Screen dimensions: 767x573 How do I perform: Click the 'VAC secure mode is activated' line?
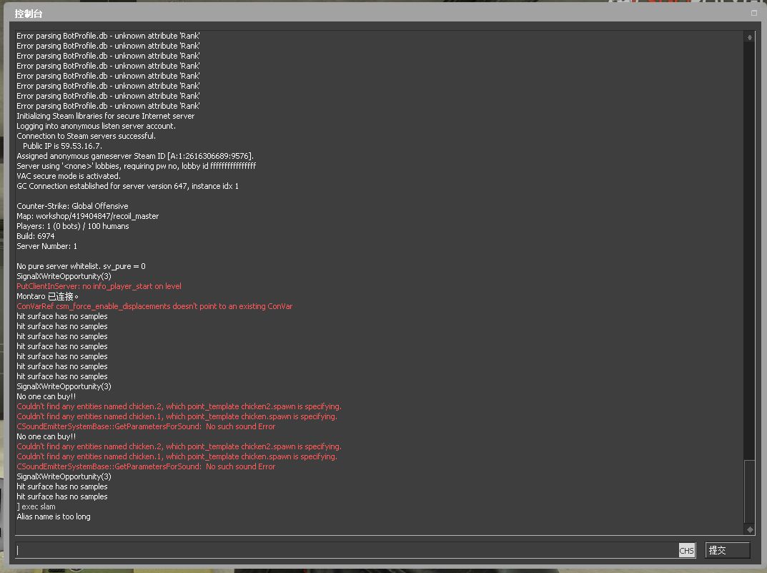[x=69, y=176]
